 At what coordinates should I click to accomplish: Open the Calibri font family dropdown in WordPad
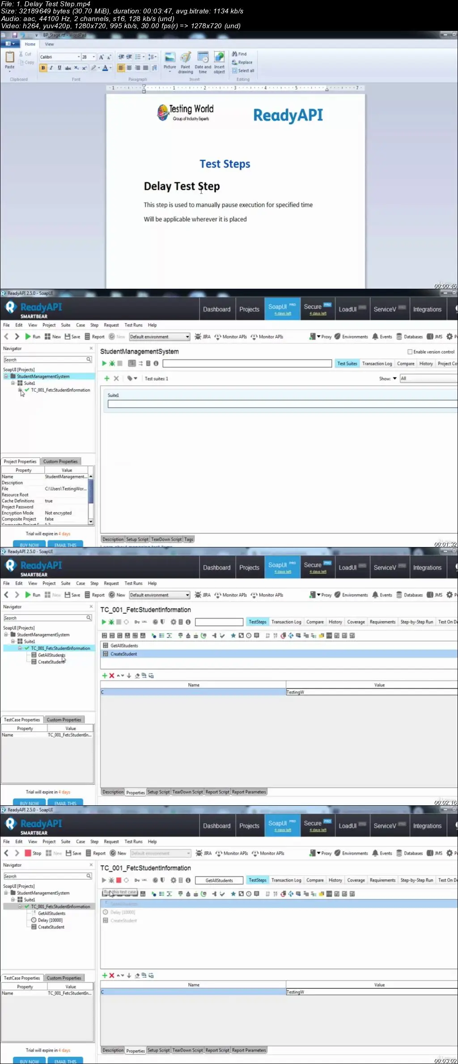(79, 57)
